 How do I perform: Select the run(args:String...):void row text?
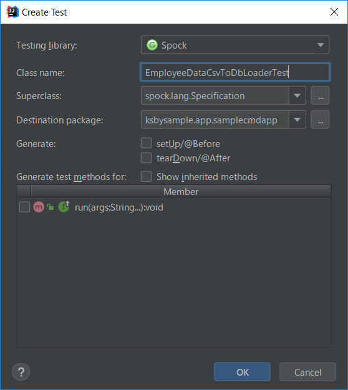point(119,207)
